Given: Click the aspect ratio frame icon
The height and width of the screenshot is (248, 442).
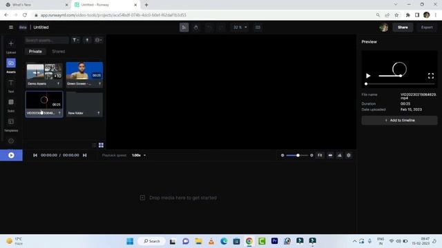Looking at the screenshot, I should tap(258, 28).
